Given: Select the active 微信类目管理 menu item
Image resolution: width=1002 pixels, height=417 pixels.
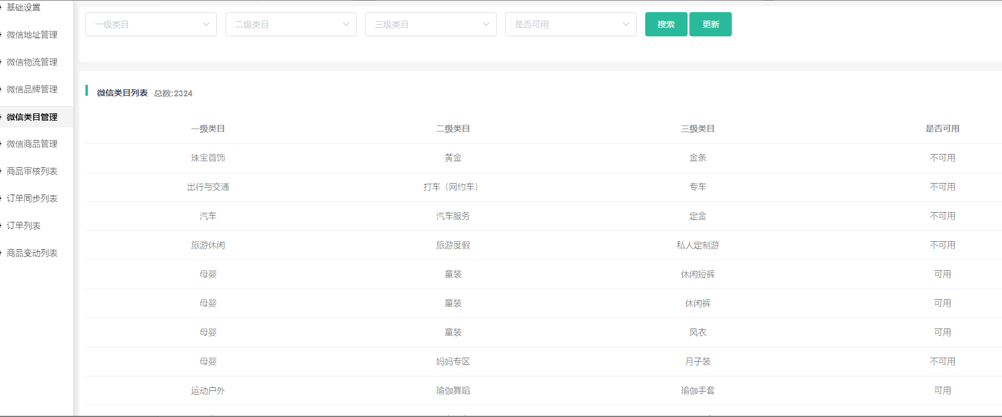Looking at the screenshot, I should tap(32, 117).
